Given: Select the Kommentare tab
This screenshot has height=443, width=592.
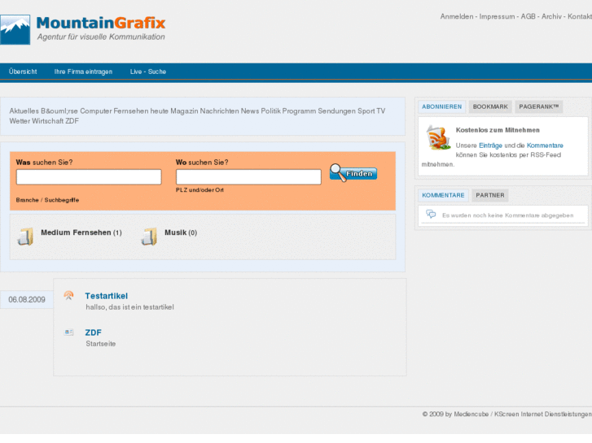Looking at the screenshot, I should (443, 195).
